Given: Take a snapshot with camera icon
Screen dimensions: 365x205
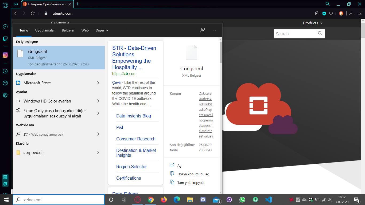Looking at the screenshot, I should 317,13.
